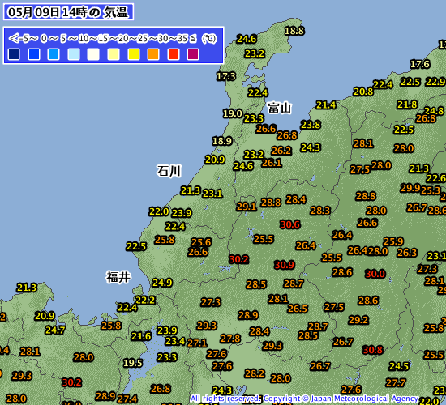Click the 福井 prefecture label

[118, 277]
